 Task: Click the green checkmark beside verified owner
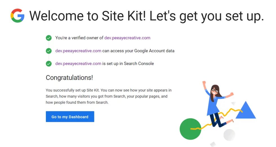[49, 38]
